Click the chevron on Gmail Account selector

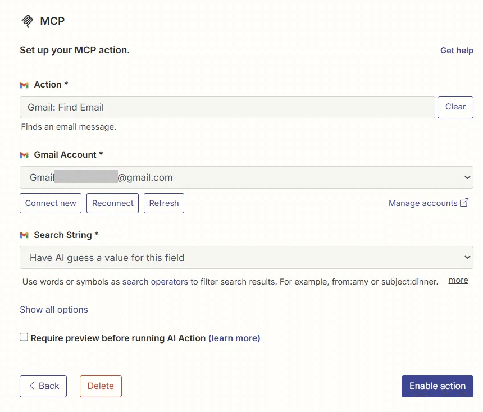[467, 177]
